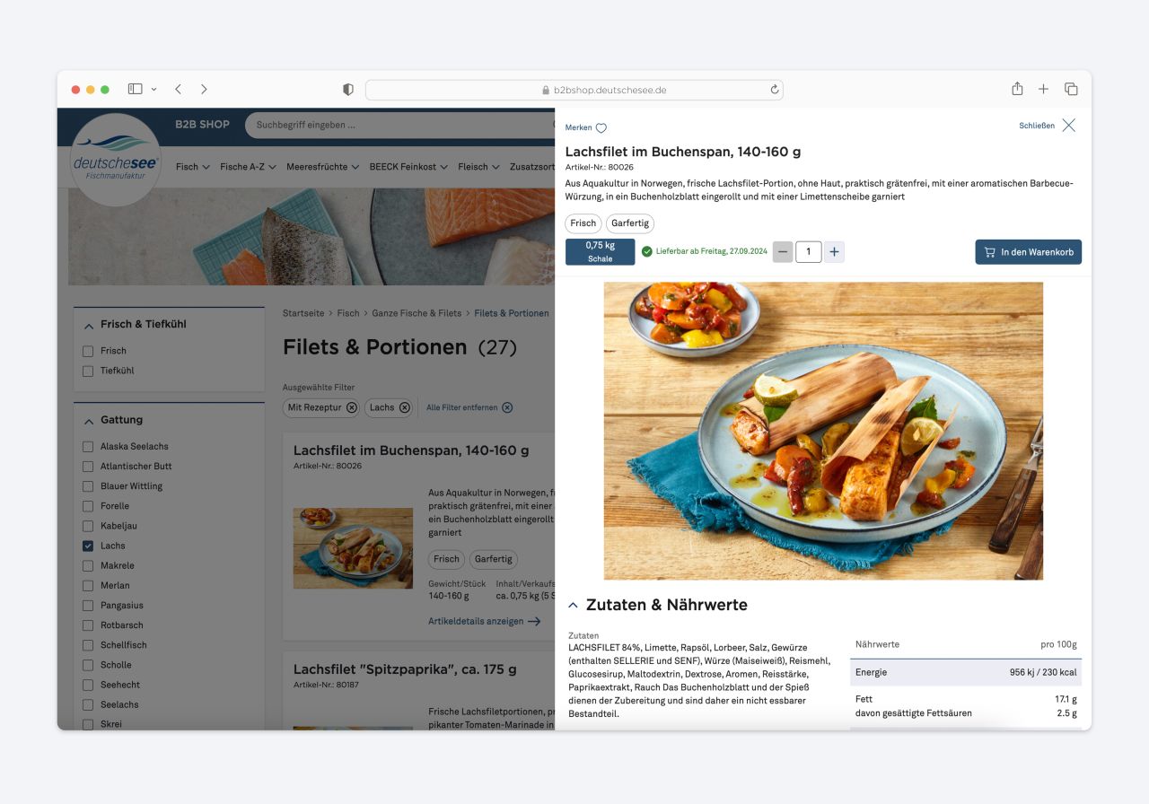Viewport: 1149px width, 804px height.
Task: Click the search field Suchbegriff eingeben
Action: [x=399, y=125]
